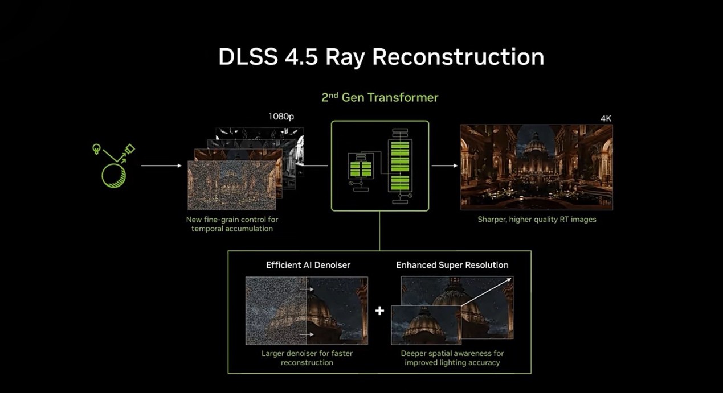Viewport: 723px width, 393px height.
Task: Click the light bulb and sphere ray icon
Action: pyautogui.click(x=114, y=165)
